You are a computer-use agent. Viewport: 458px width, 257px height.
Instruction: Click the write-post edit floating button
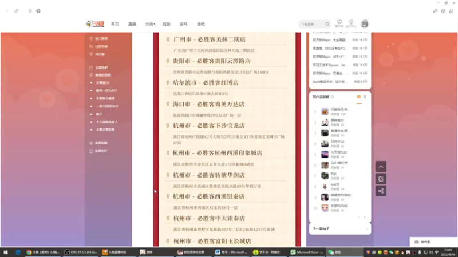[x=381, y=179]
